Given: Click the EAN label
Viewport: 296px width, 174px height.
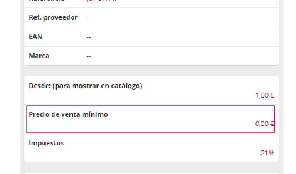Looking at the screenshot, I should point(35,37).
